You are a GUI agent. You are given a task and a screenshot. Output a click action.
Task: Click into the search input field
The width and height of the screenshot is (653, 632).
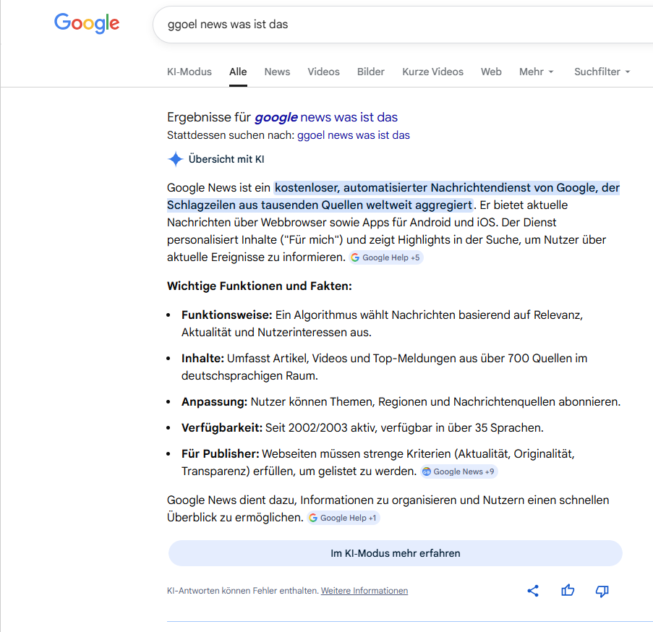pos(398,25)
